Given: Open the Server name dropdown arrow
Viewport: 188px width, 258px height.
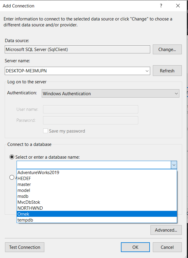Looking at the screenshot, I should 147,71.
